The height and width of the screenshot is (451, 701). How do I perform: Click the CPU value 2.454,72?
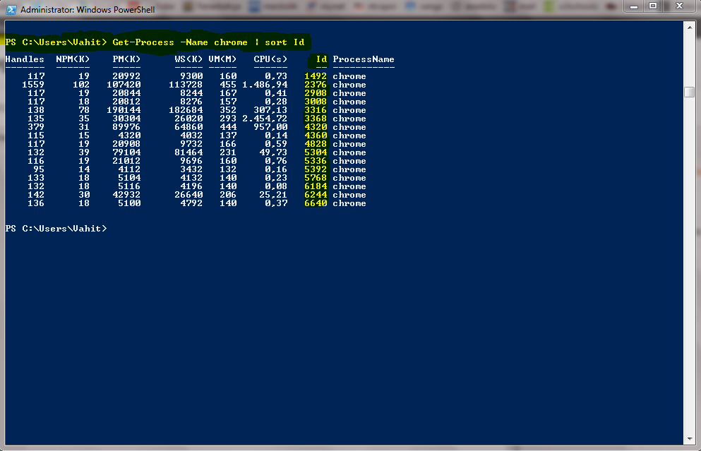click(265, 119)
